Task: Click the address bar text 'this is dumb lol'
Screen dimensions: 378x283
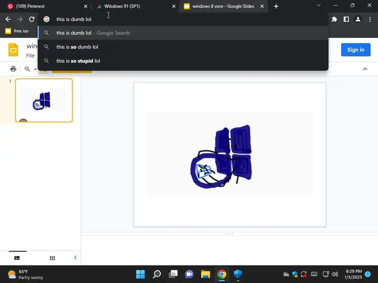Action: point(74,19)
